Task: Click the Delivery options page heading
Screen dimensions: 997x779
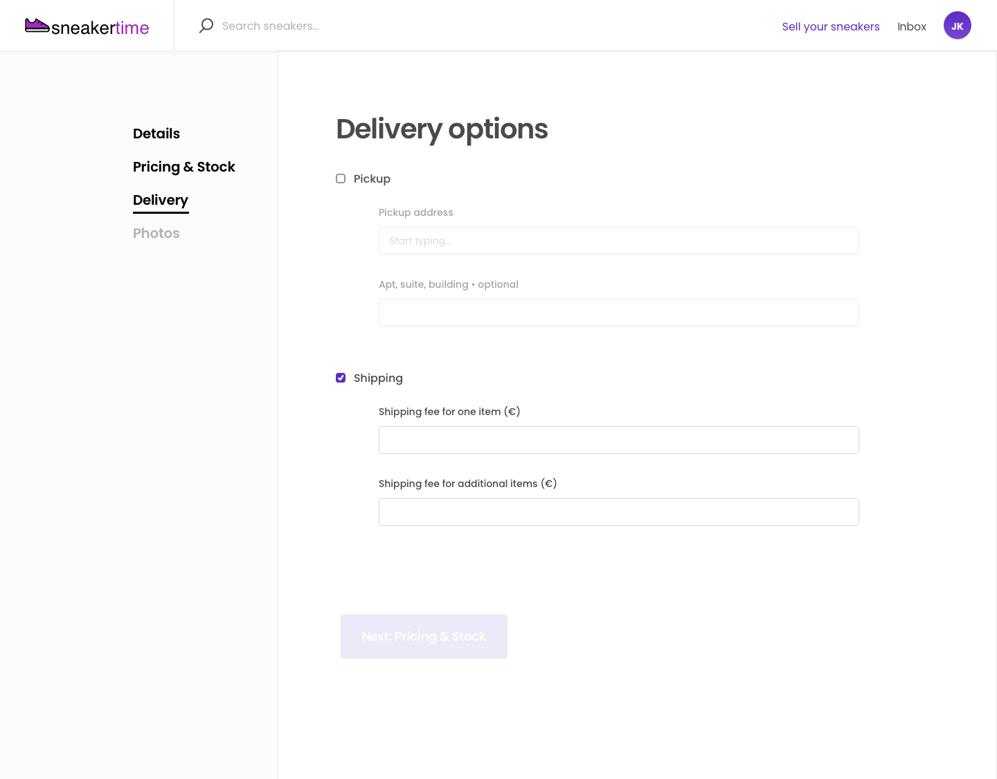Action: (x=442, y=129)
